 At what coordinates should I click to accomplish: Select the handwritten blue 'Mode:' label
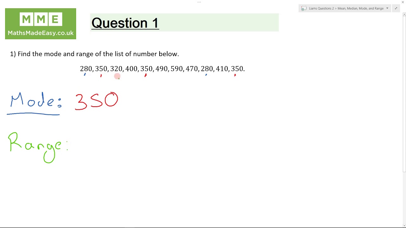point(35,101)
